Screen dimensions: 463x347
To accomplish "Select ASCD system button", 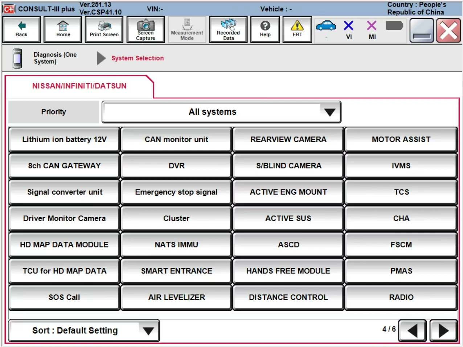I will (x=288, y=245).
